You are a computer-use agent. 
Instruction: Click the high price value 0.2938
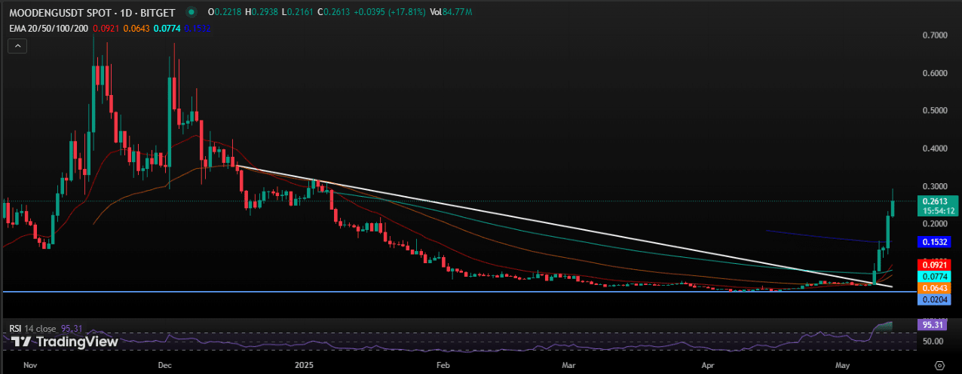265,12
